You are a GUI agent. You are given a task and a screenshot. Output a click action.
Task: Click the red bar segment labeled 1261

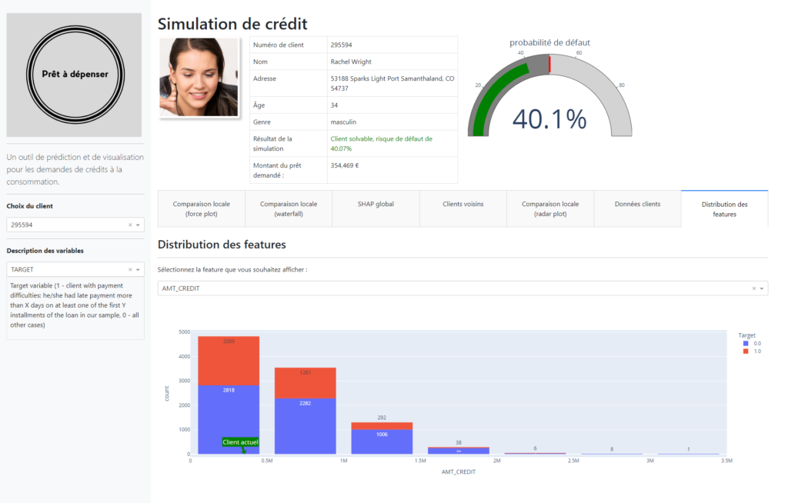click(x=306, y=383)
